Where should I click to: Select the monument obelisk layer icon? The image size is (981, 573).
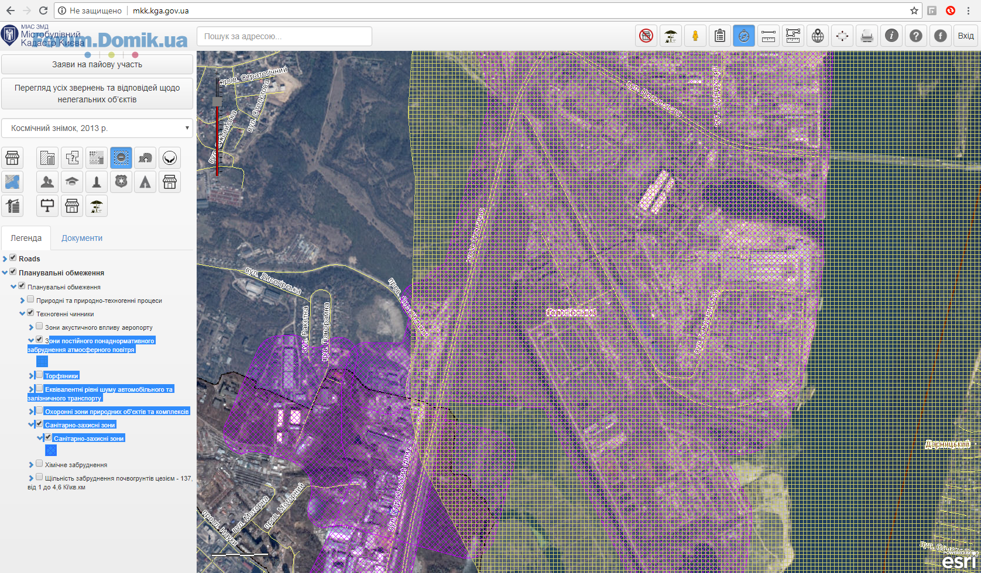tap(97, 182)
